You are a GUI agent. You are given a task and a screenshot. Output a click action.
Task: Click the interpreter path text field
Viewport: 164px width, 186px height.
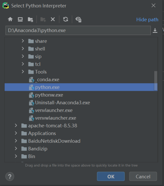78,31
